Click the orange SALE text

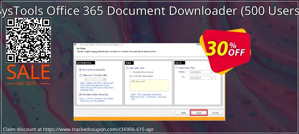28,72
